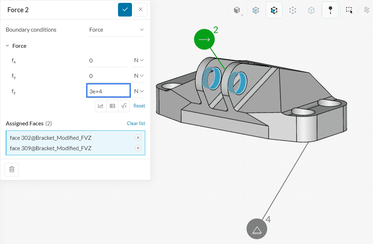This screenshot has width=373, height=244.
Task: Open the fx unit dropdown
Action: pyautogui.click(x=139, y=61)
